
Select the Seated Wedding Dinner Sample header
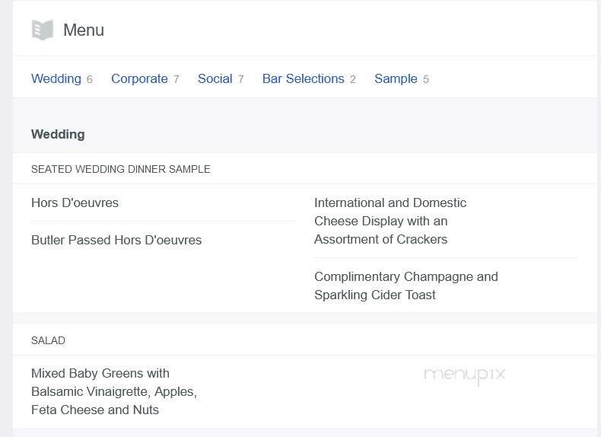click(120, 169)
